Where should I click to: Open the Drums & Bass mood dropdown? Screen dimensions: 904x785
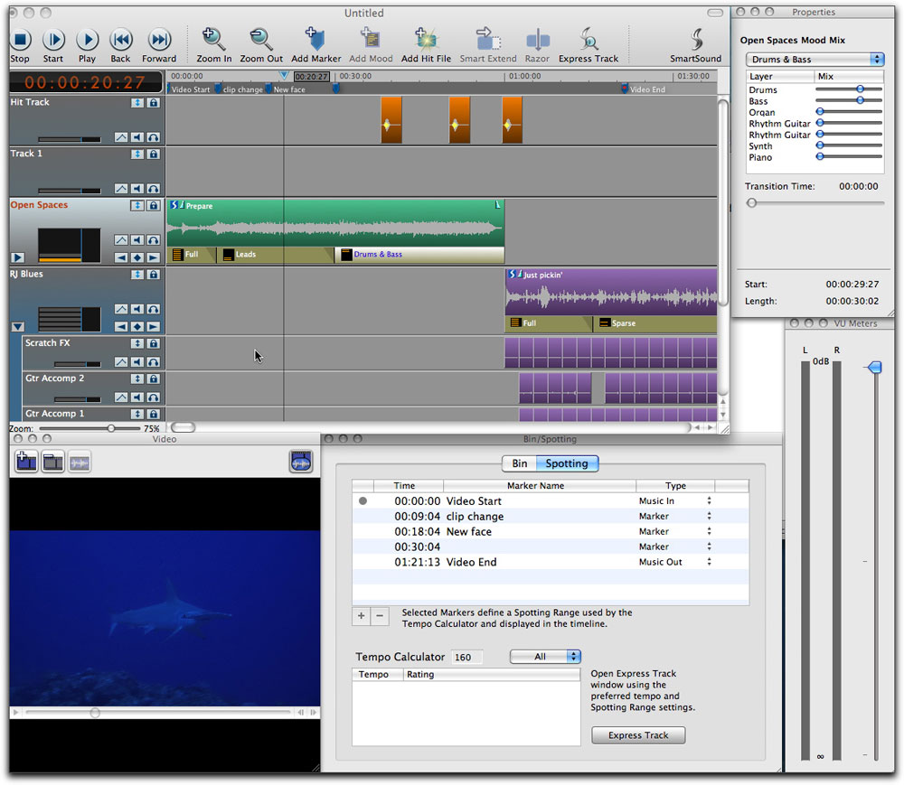pos(815,60)
